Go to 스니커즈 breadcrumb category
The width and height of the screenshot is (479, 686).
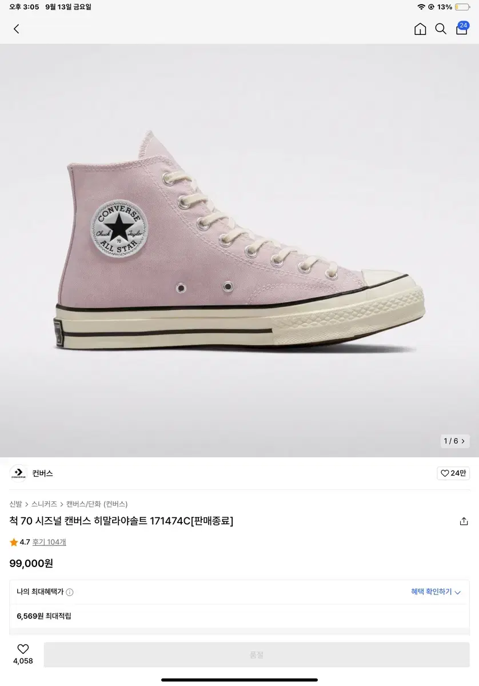coord(44,504)
